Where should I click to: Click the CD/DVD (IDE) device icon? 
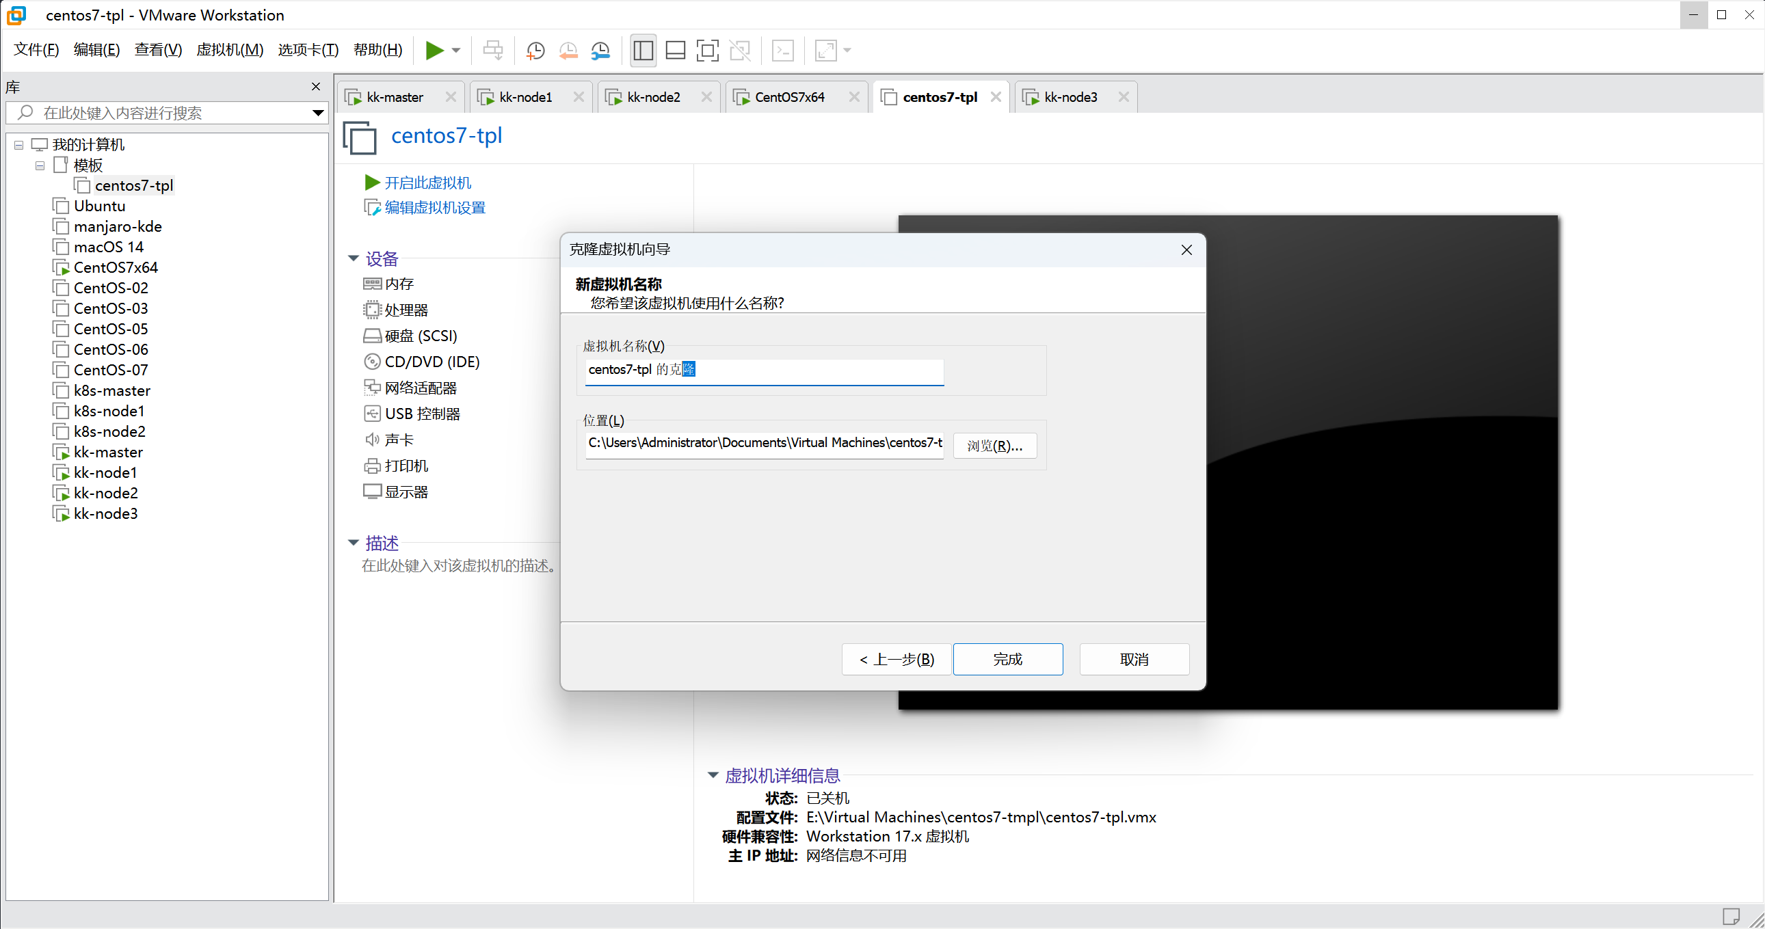[x=372, y=362]
